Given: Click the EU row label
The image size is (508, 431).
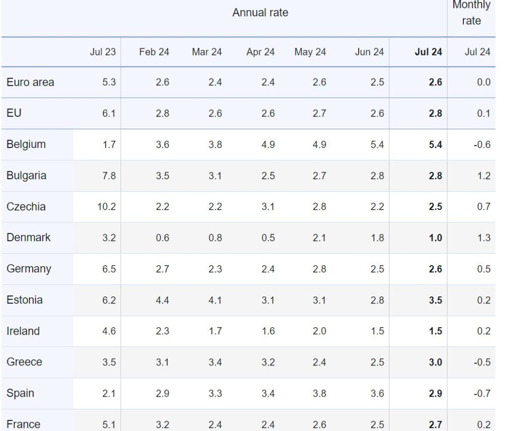Looking at the screenshot, I should click(14, 113).
